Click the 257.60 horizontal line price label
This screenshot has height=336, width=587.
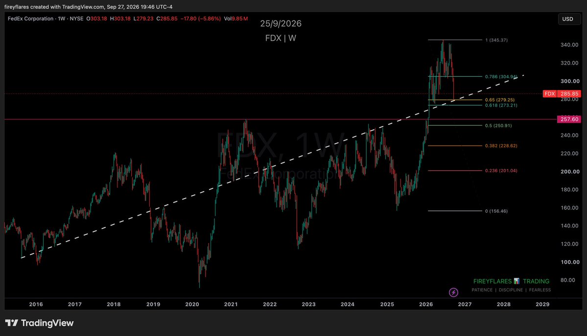[569, 119]
